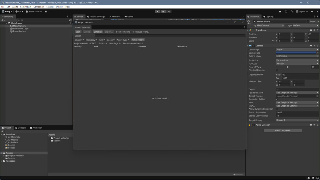Toggle the Main Camera active checkbox
320x180 pixels.
pyautogui.click(x=254, y=22)
